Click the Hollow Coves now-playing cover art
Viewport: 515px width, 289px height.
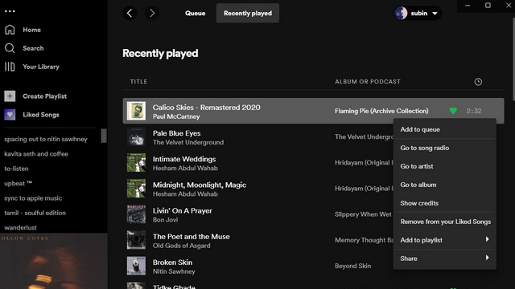pos(54,261)
